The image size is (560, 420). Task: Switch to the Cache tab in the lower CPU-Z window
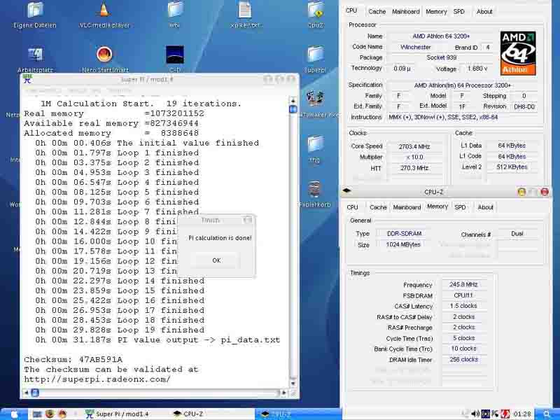pyautogui.click(x=378, y=207)
